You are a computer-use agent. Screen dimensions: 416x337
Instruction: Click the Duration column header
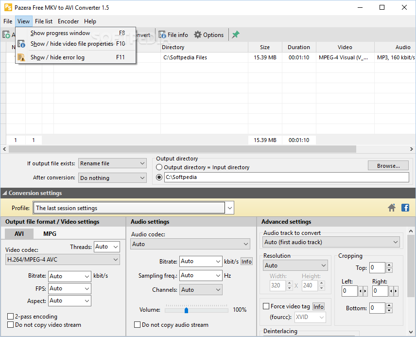pyautogui.click(x=299, y=47)
